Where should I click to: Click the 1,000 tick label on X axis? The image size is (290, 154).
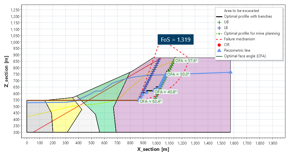pyautogui.click(x=156, y=143)
